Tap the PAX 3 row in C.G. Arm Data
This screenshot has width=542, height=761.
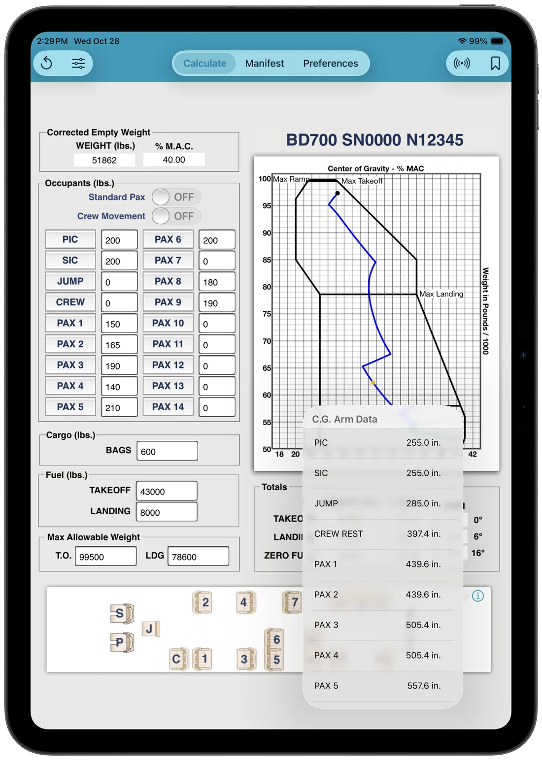tap(383, 625)
